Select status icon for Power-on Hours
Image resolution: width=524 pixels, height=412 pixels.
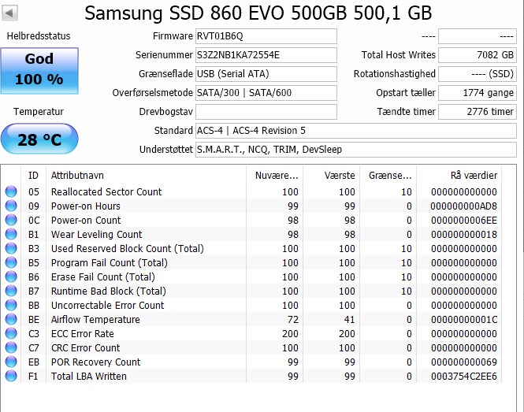[x=11, y=206]
